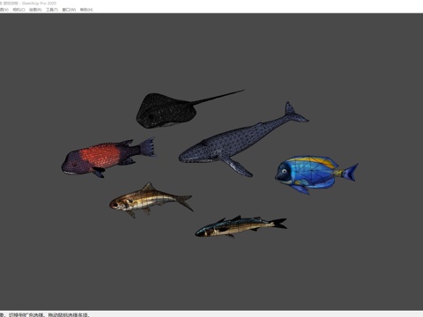Screen dimensions: 423x317
Task: Click the red fish's purple tail fin
Action: coord(148,147)
